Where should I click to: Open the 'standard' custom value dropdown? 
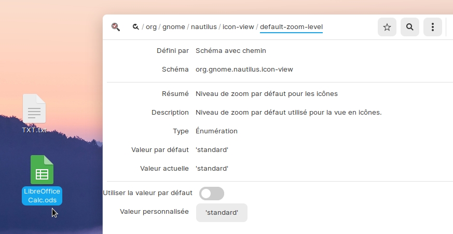pos(222,213)
